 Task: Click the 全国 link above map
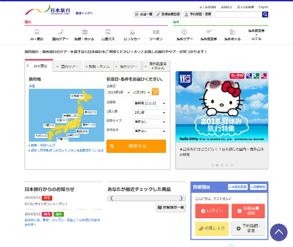click(32, 86)
